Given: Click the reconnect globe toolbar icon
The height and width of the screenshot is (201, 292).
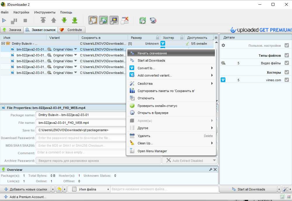Looking at the screenshot, I should 153,20.
